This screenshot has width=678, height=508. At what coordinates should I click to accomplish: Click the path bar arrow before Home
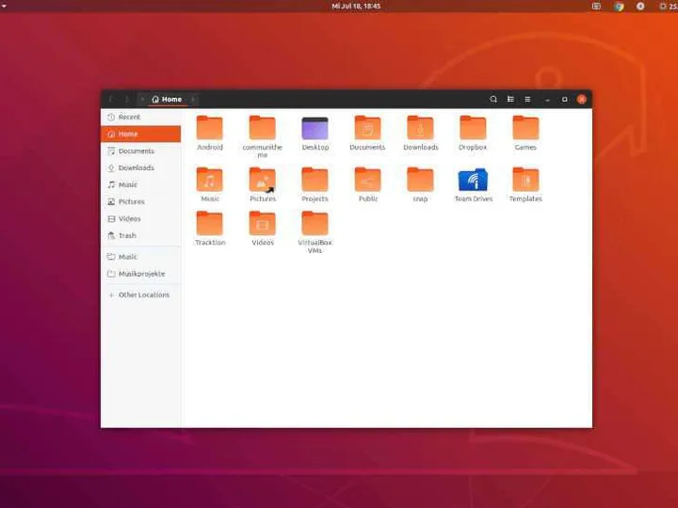coord(142,100)
